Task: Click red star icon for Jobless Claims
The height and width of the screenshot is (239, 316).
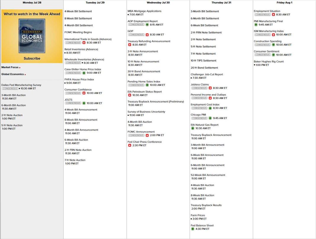Action: click(210, 88)
